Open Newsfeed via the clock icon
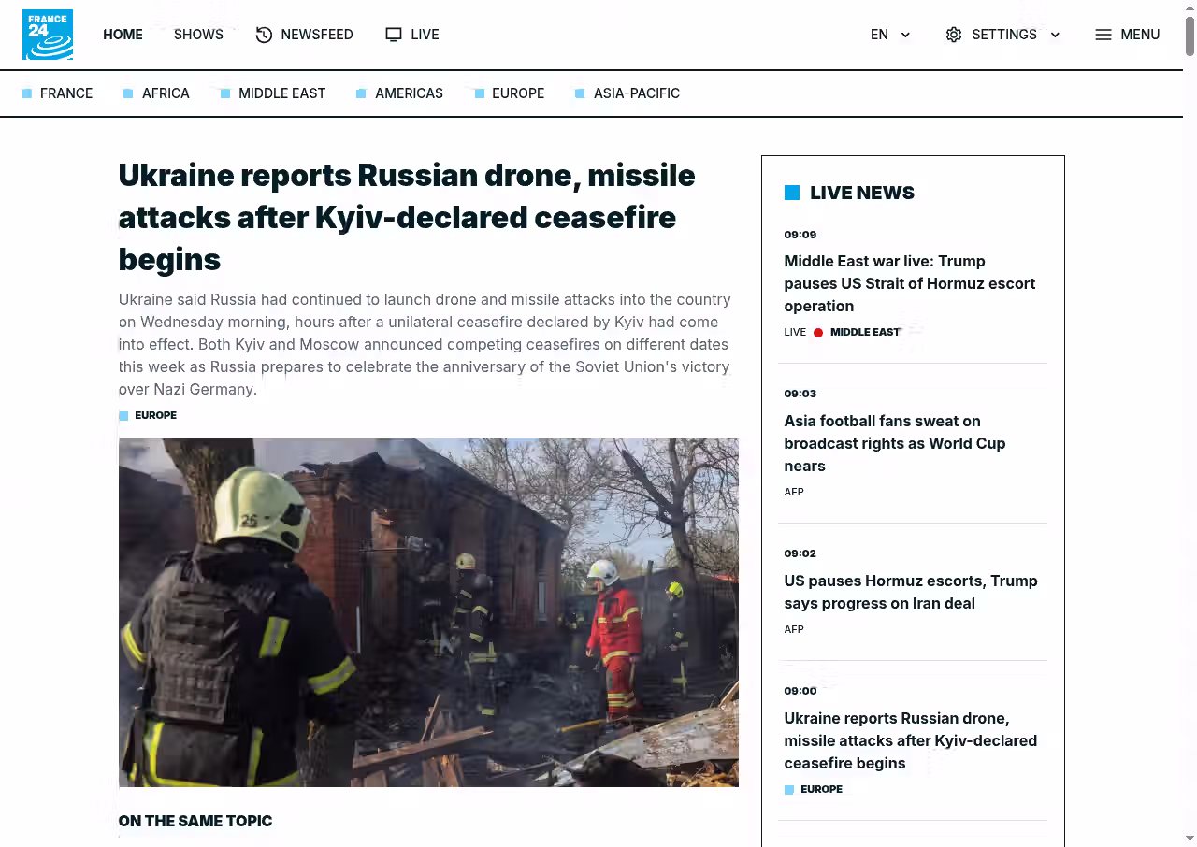 [x=264, y=35]
